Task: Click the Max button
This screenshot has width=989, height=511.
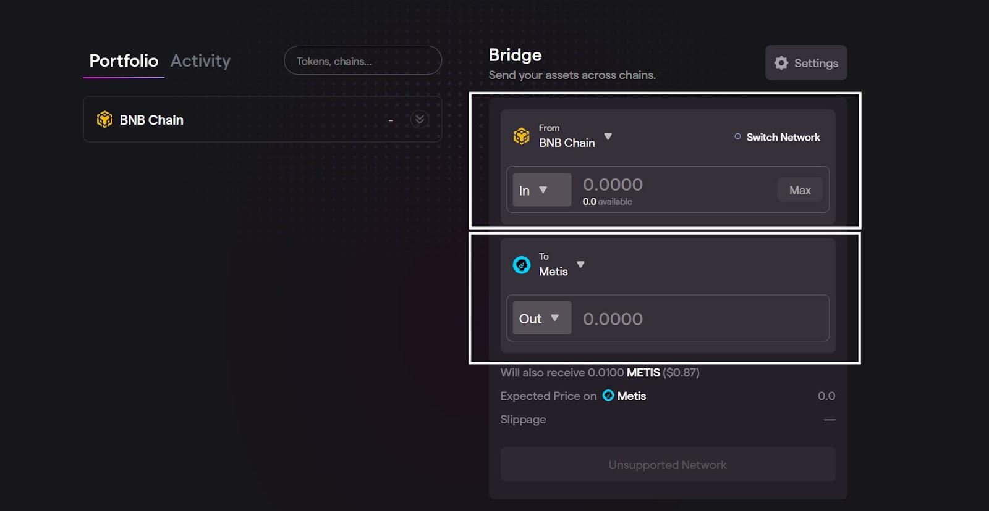Action: tap(799, 190)
